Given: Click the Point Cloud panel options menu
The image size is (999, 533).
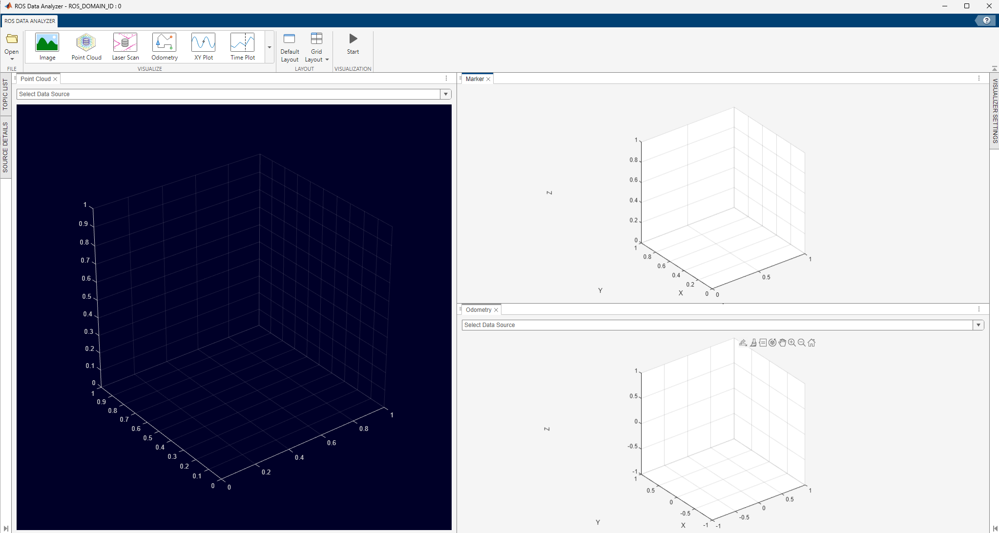Looking at the screenshot, I should pos(445,78).
